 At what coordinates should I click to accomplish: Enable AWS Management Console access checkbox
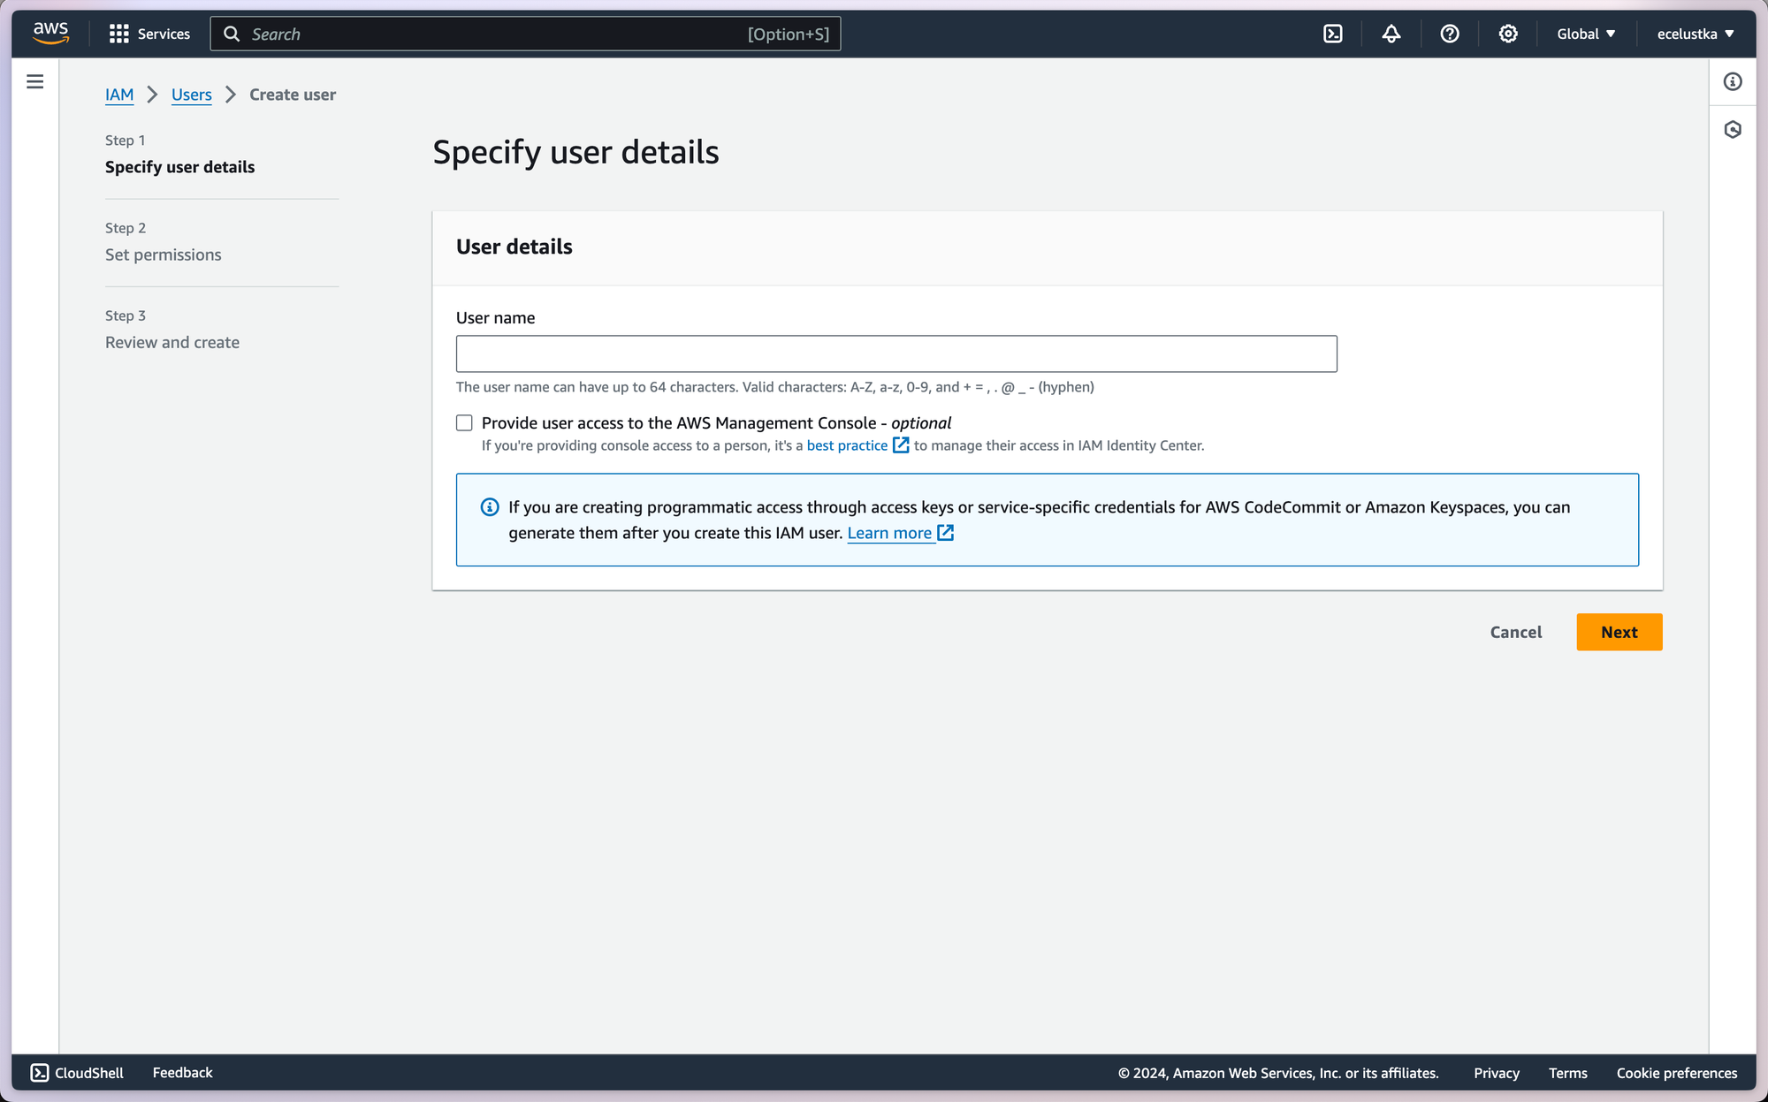click(464, 423)
